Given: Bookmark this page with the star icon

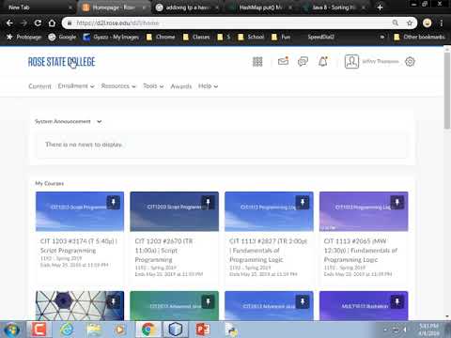Looking at the screenshot, I should [410, 23].
